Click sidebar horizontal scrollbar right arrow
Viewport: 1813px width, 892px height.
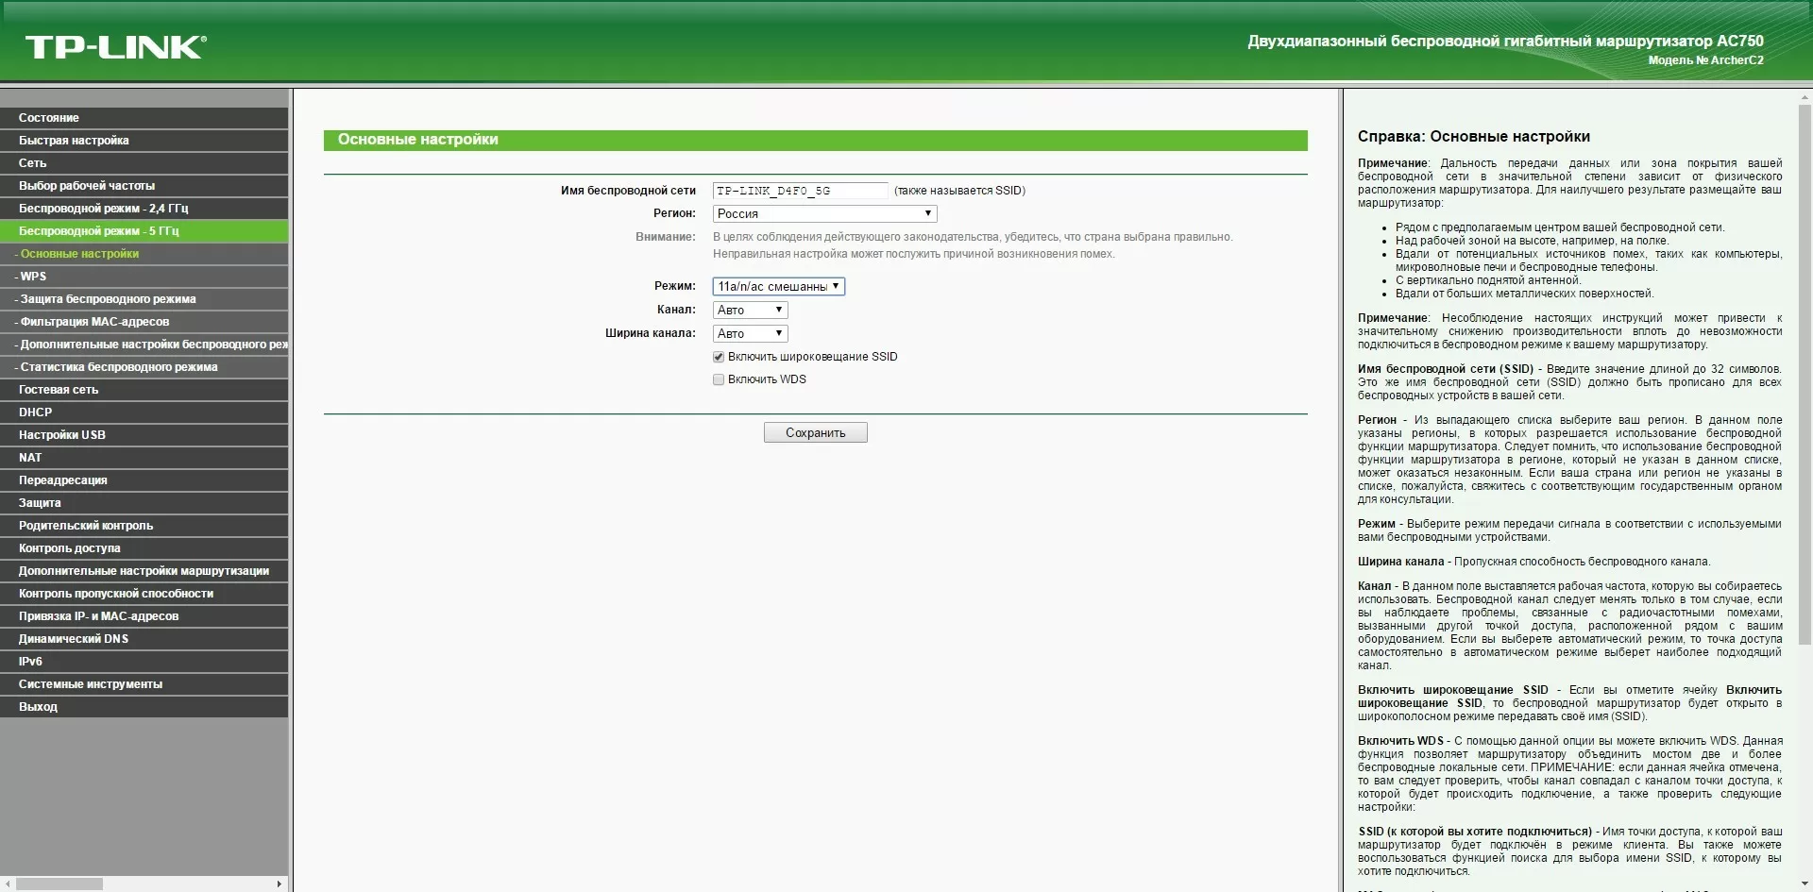280,884
